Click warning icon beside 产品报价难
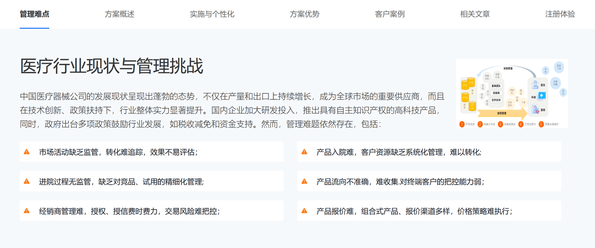595x248 pixels. (304, 211)
